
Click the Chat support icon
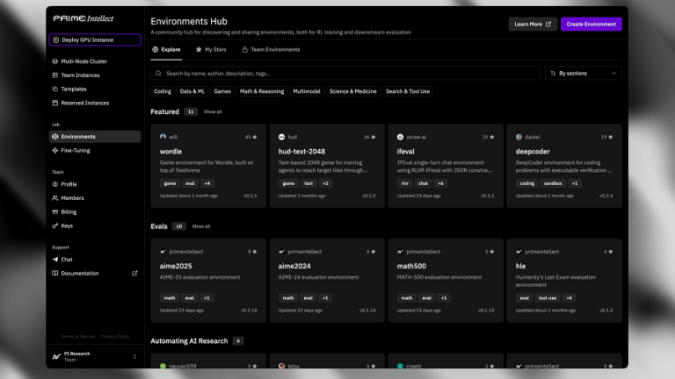pyautogui.click(x=55, y=259)
